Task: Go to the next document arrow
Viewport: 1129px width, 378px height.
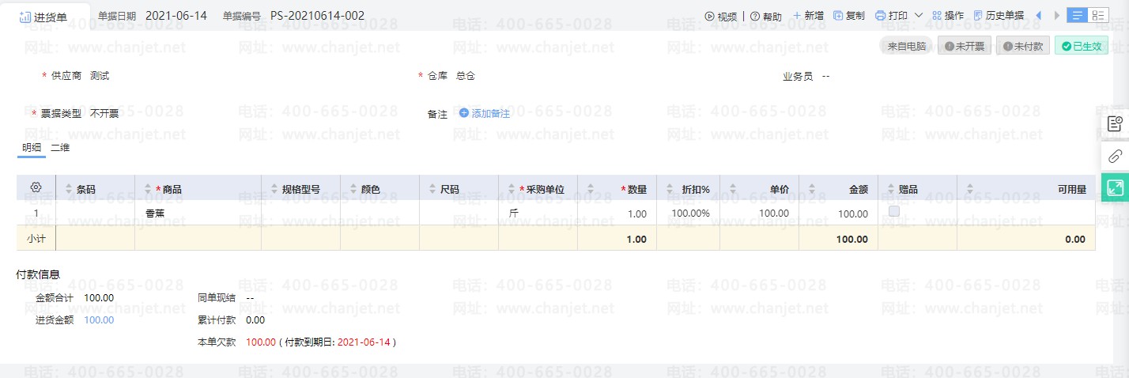Action: (x=1057, y=16)
